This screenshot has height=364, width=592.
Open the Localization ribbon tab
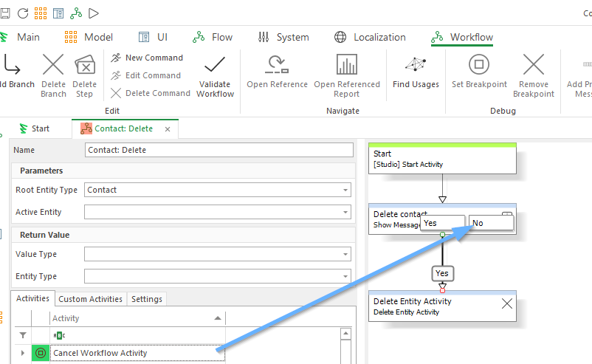point(370,37)
